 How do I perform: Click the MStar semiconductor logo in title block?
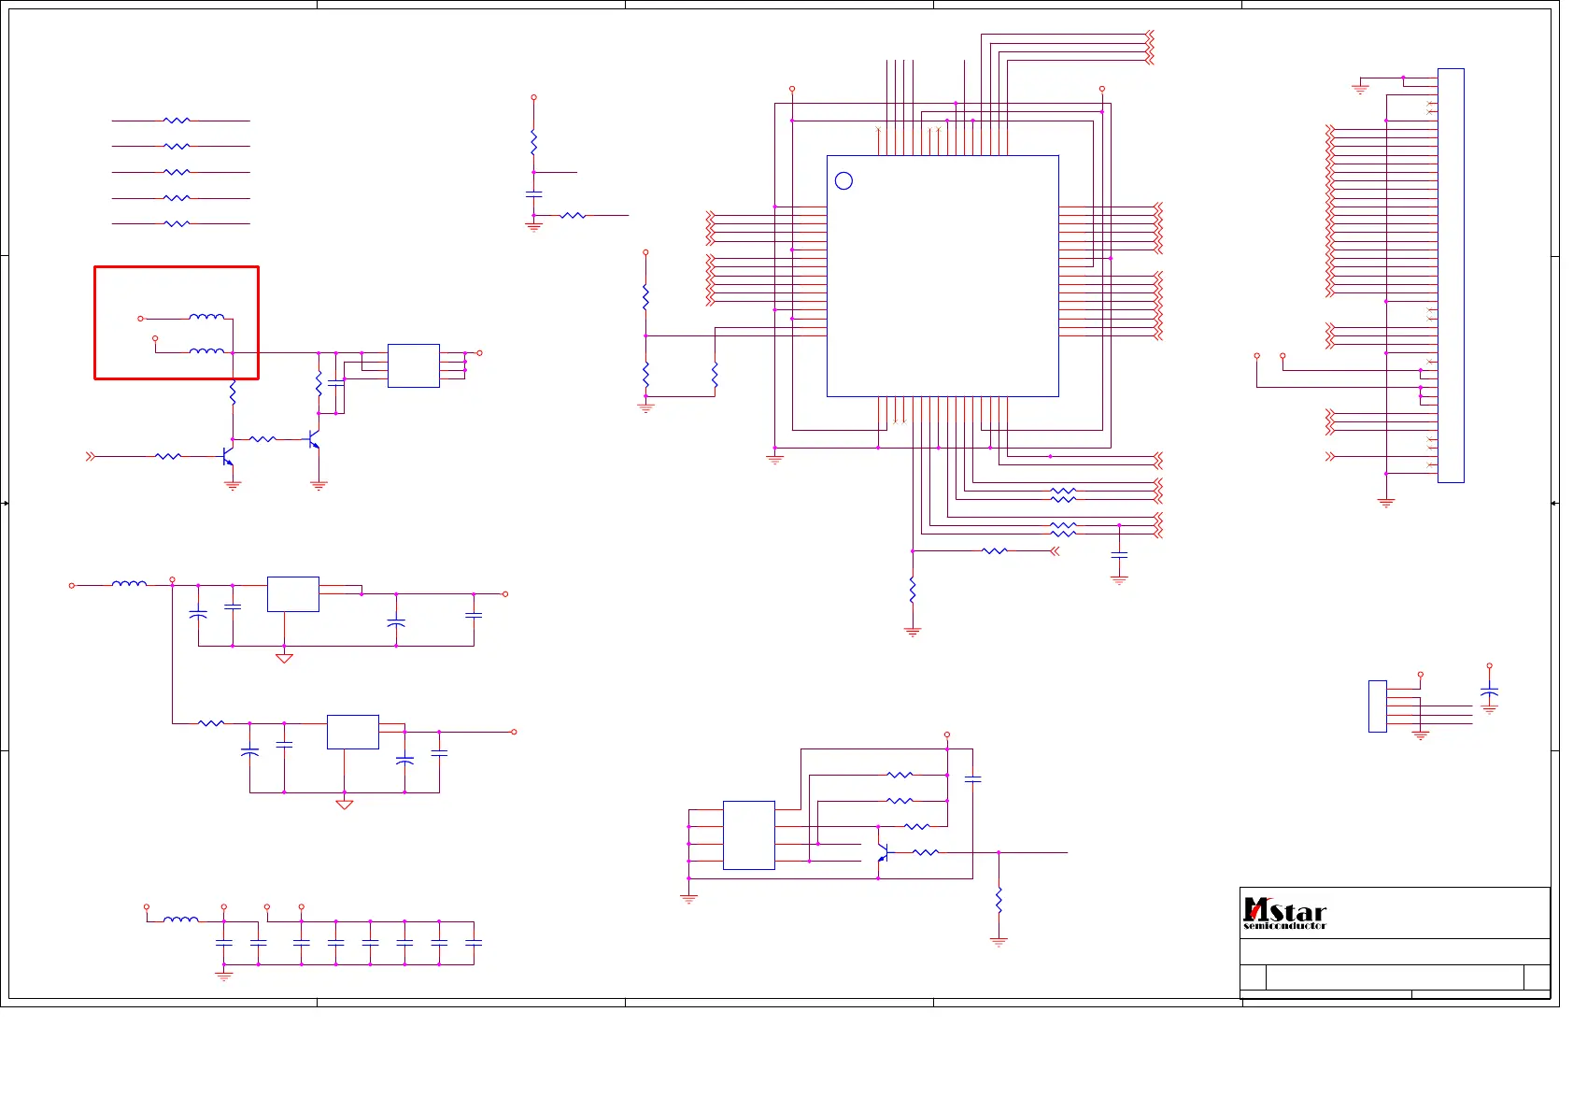[x=1284, y=914]
